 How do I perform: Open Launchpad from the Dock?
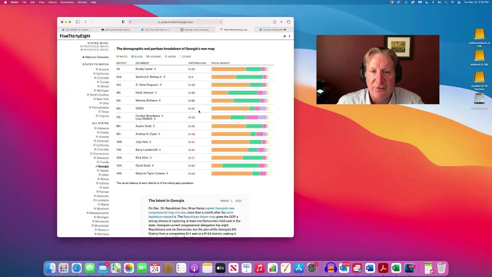63,268
